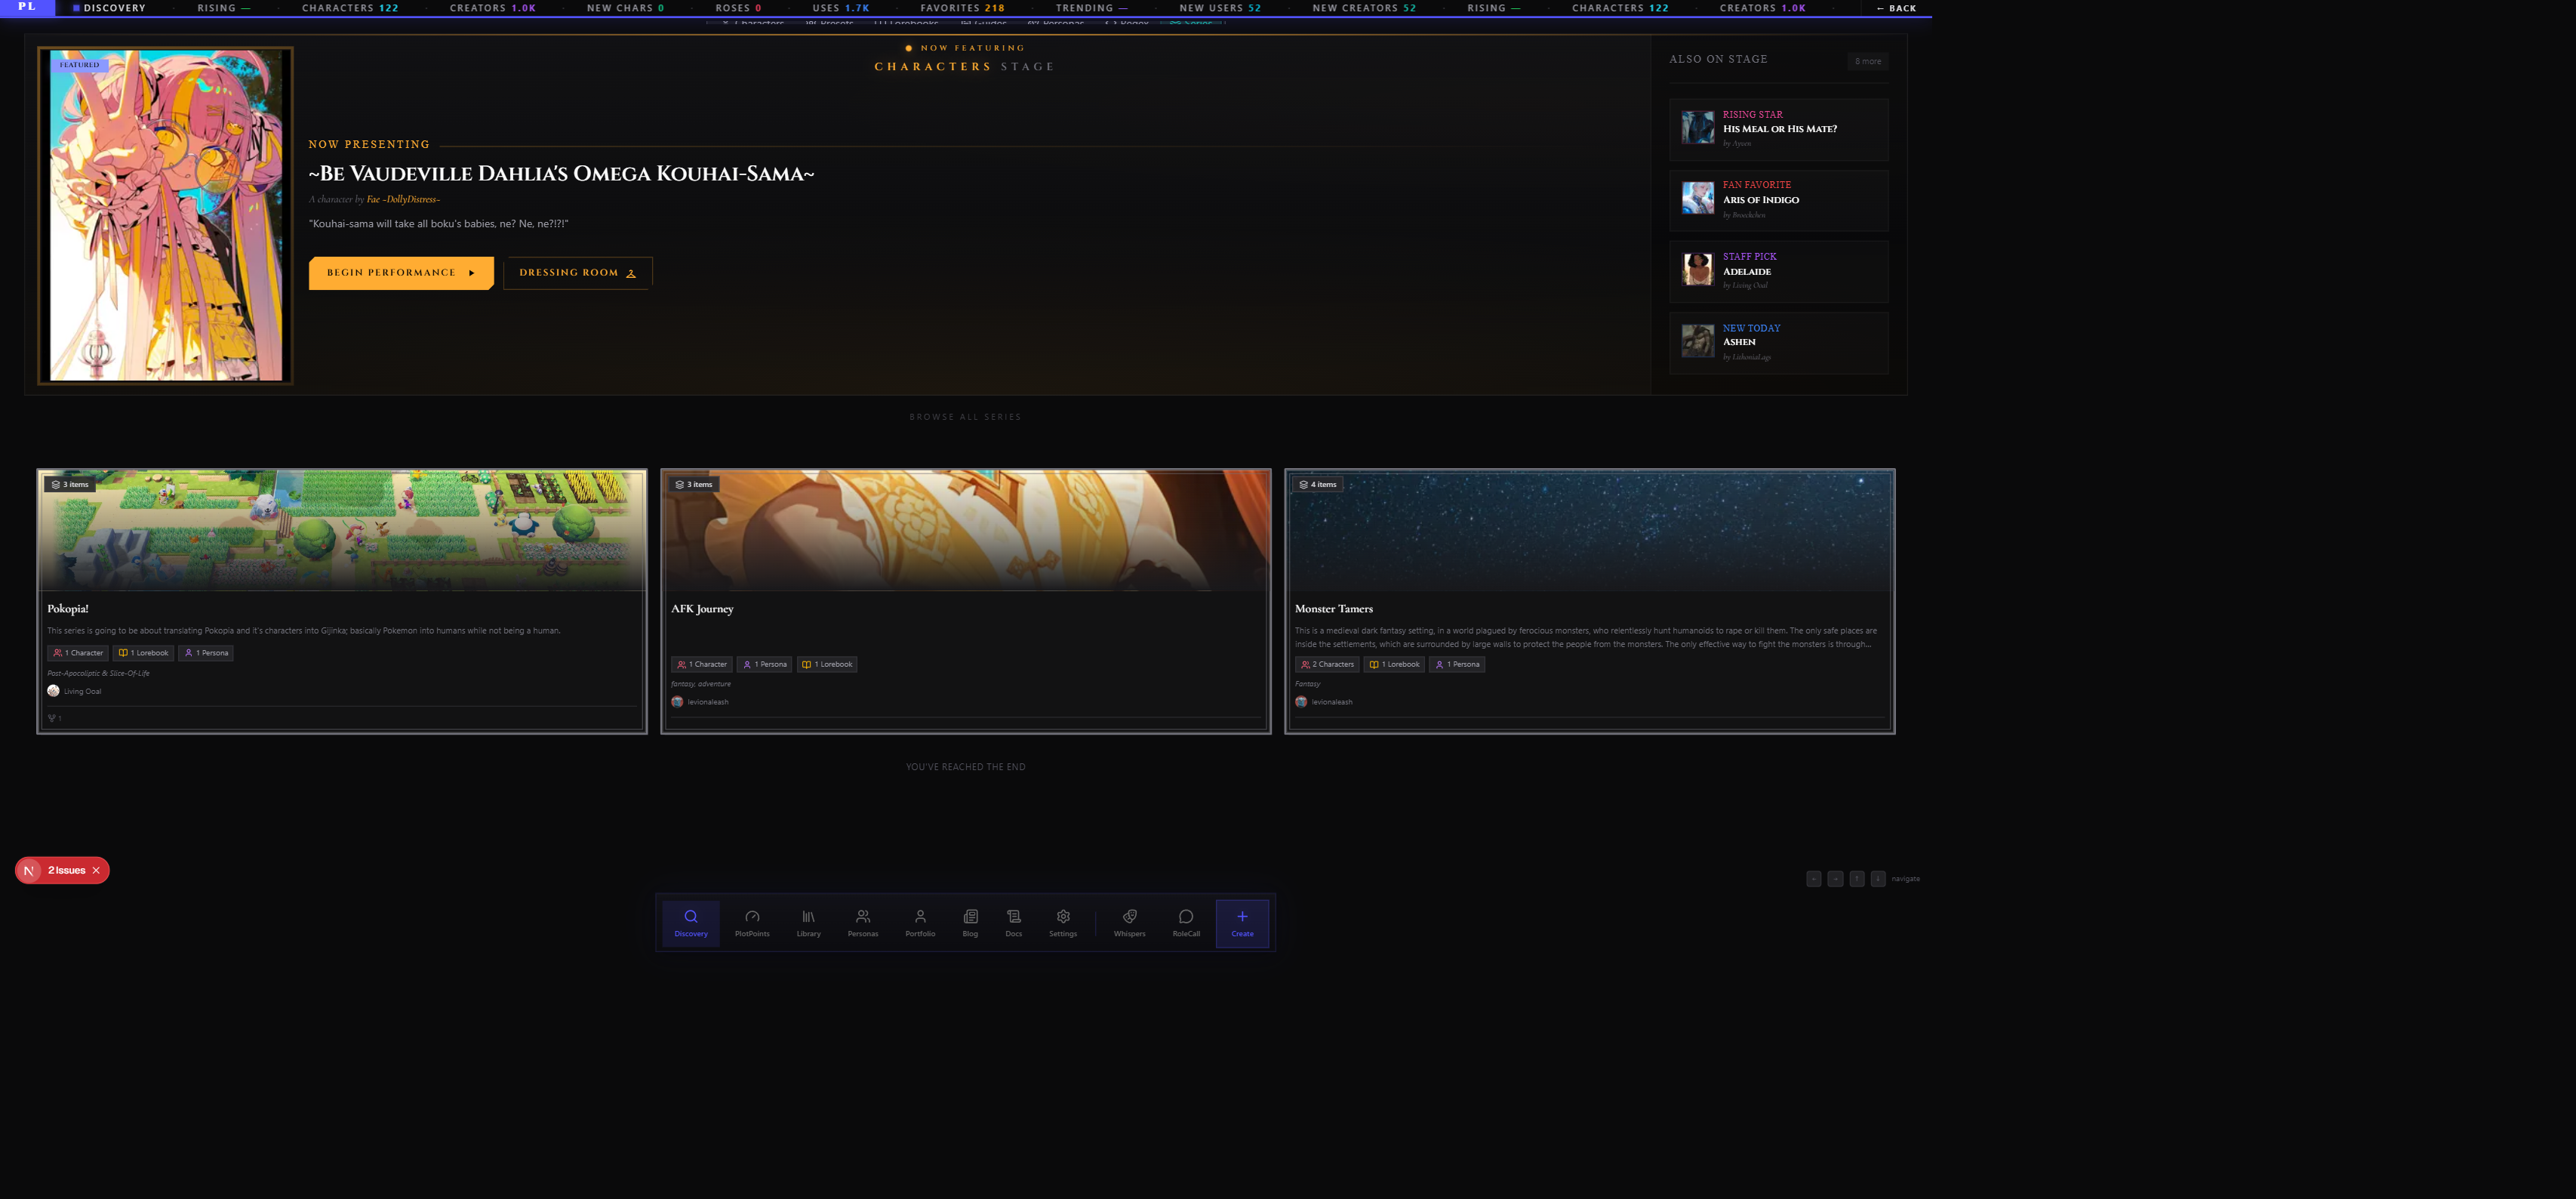Click 1 Lorebook chip on Pokopia! card

pos(144,653)
